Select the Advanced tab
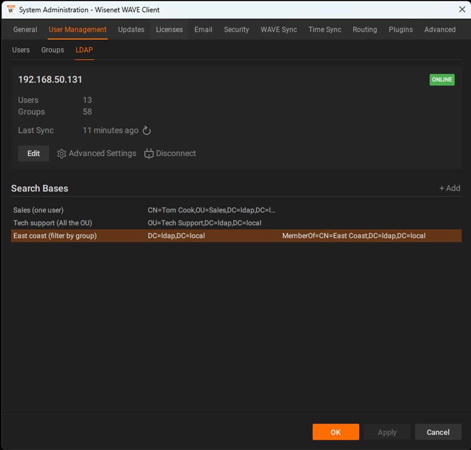The height and width of the screenshot is (450, 471). [440, 30]
